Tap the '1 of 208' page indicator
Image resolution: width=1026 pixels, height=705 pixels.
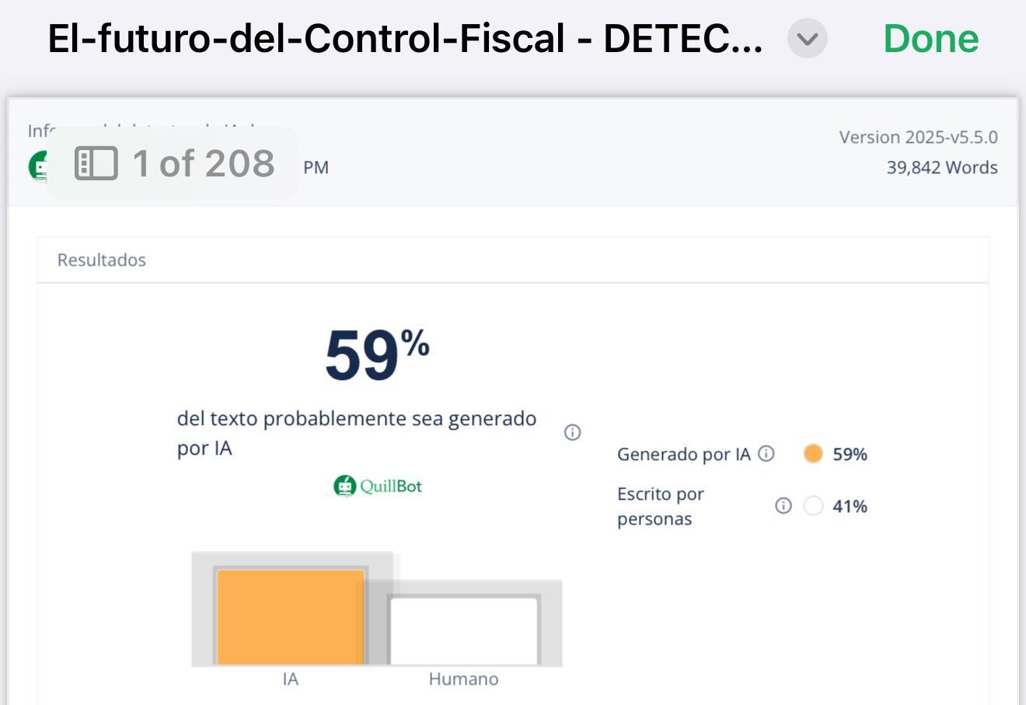204,163
